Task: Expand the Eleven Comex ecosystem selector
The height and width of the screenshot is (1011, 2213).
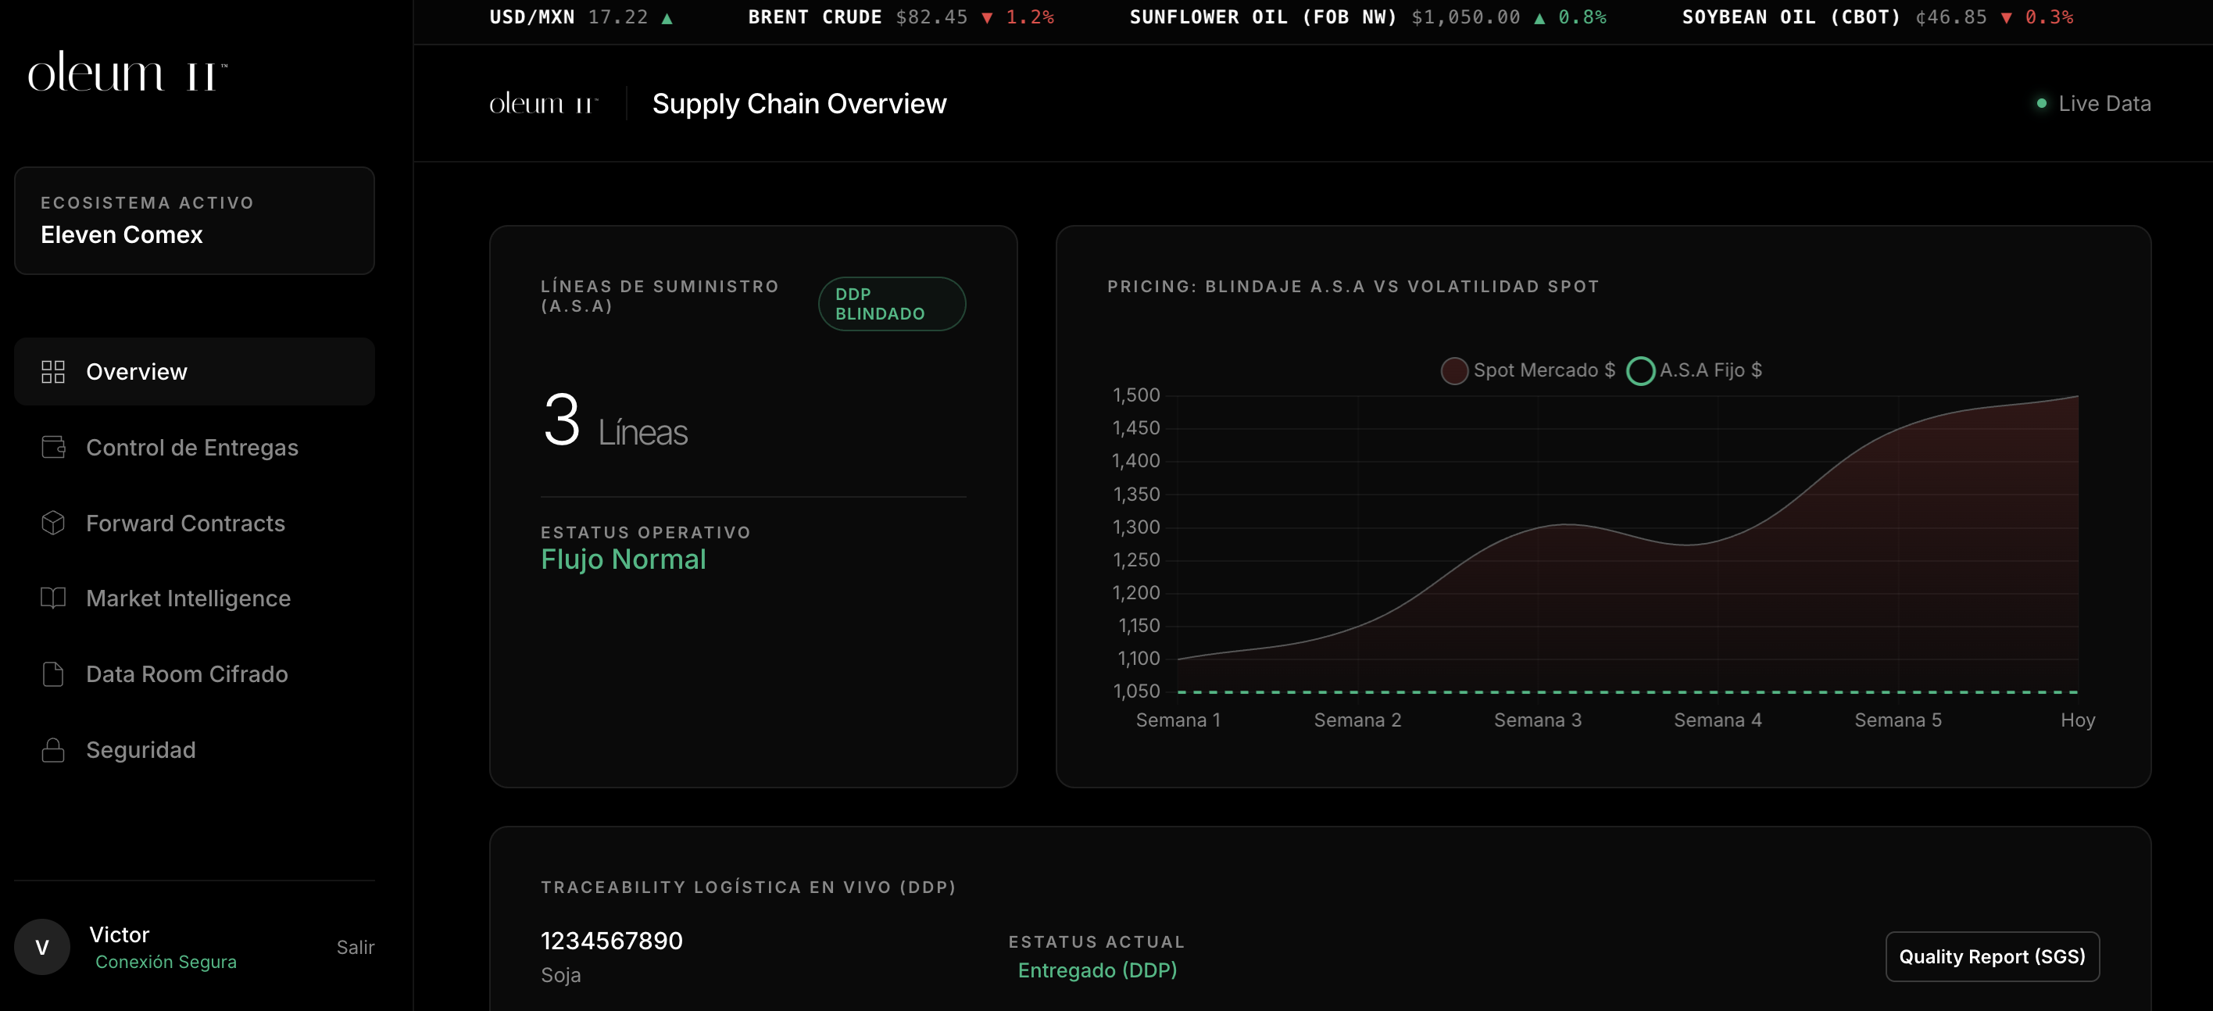Action: 194,221
